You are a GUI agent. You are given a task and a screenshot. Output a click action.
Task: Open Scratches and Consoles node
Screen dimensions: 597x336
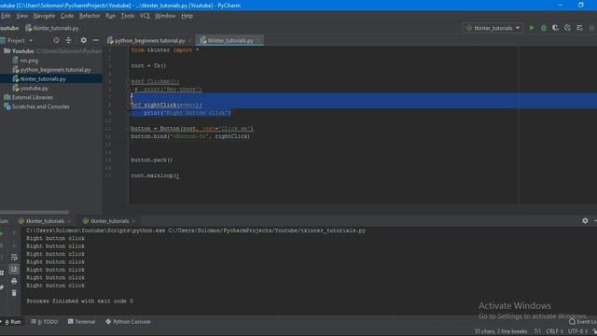coord(40,106)
